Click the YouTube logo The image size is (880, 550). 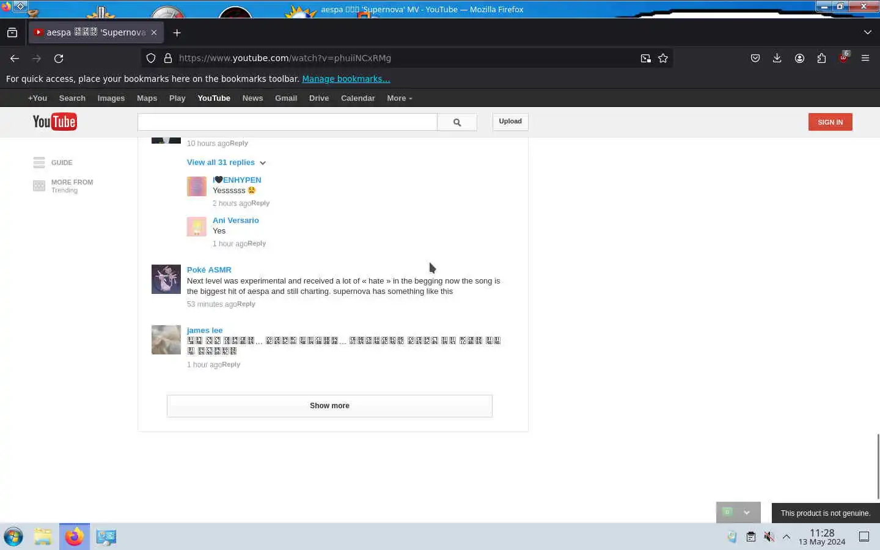click(54, 122)
